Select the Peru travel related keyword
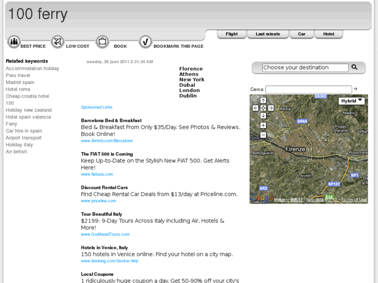This screenshot has height=283, width=378. point(18,75)
